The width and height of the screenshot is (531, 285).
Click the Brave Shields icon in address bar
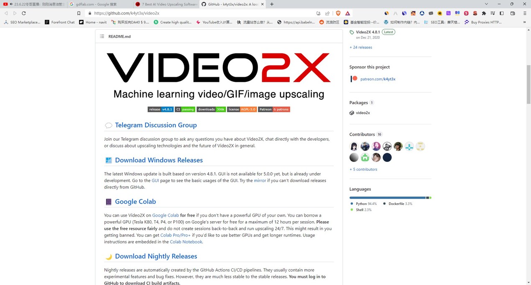[338, 13]
